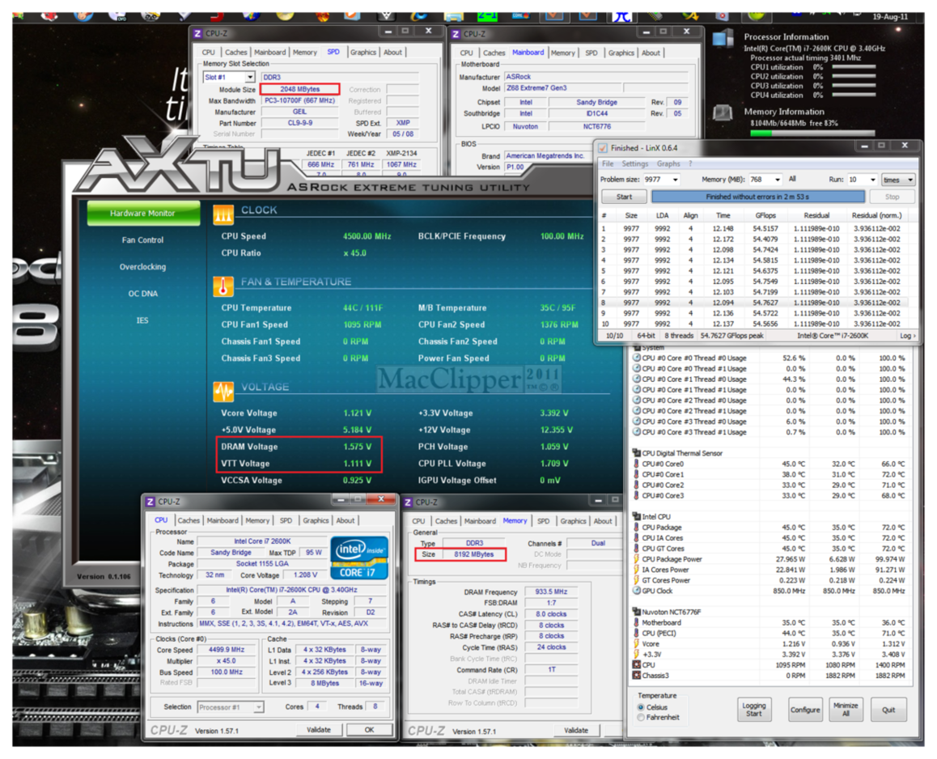The image size is (937, 759).
Task: Open About tab in CPU-Z memory-slot window
Action: coord(392,53)
